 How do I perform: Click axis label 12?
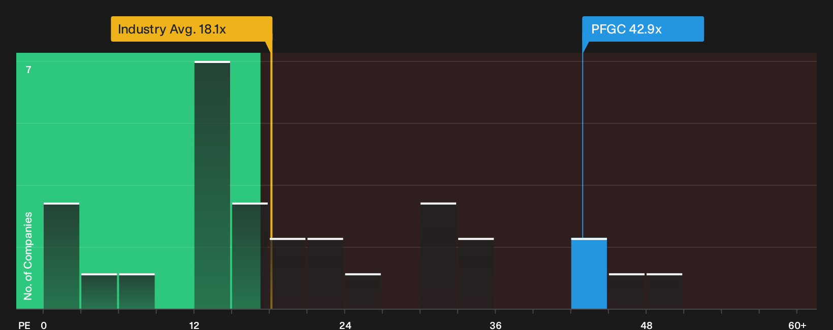[x=194, y=325]
